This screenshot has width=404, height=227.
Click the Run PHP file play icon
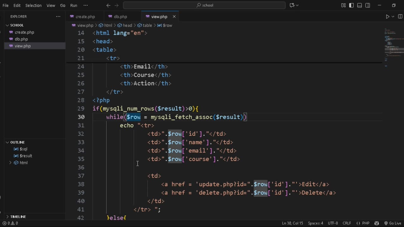pos(388,17)
